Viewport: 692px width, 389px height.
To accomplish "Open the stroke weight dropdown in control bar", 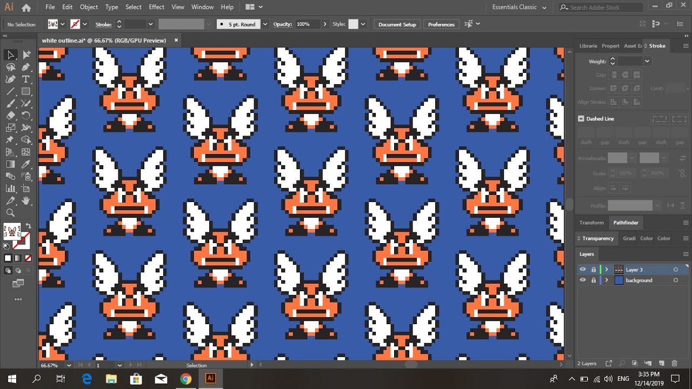I will click(x=151, y=24).
